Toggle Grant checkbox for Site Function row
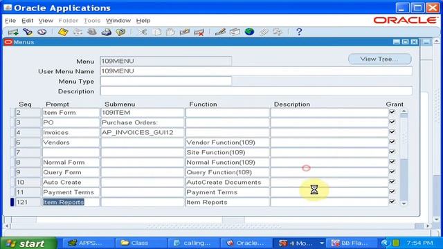443x249 pixels. tap(392, 152)
